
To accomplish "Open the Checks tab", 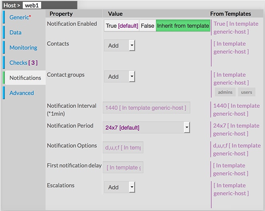I will [23, 63].
